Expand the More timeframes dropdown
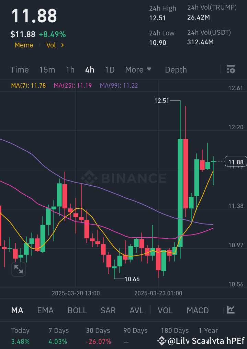Viewport: 247px width, 349px height. (138, 70)
